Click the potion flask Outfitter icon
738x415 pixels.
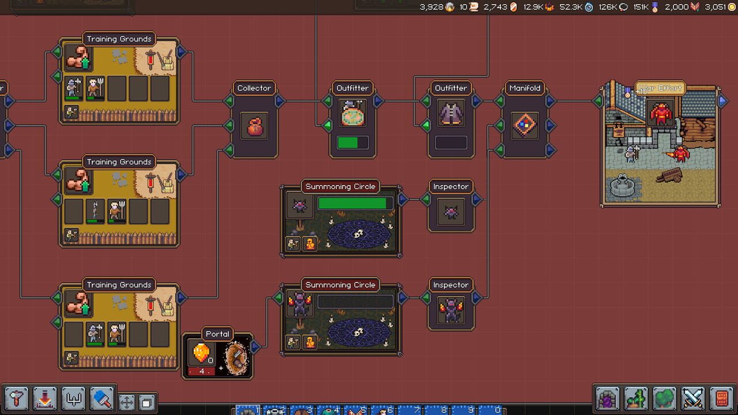tap(352, 113)
